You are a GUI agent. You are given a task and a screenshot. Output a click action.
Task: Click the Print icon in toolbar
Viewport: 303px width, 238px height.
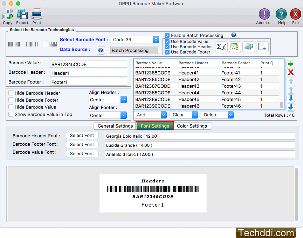(x=37, y=14)
